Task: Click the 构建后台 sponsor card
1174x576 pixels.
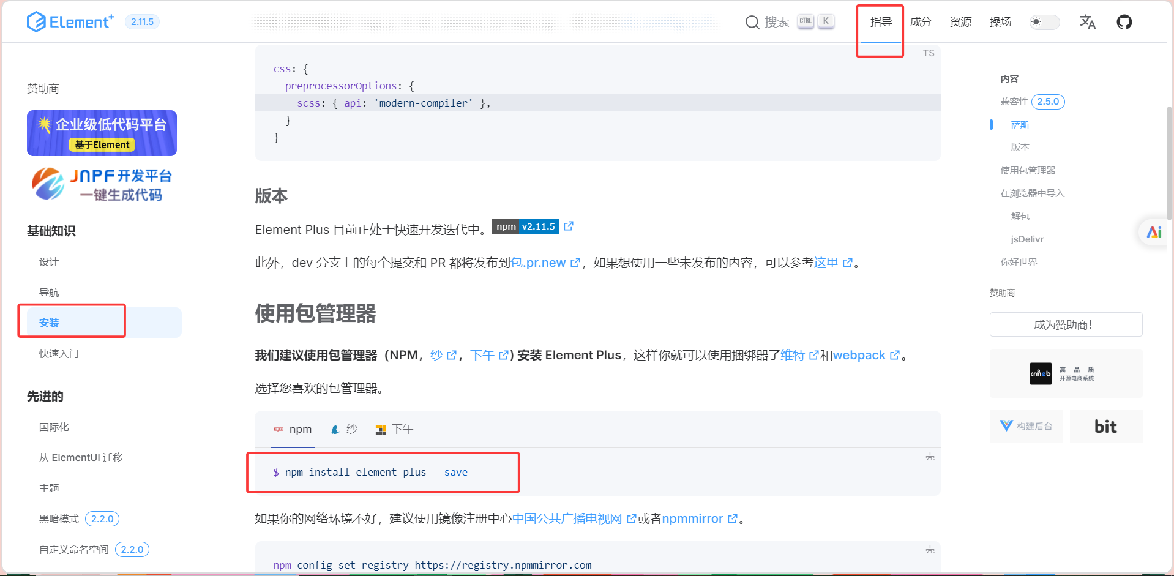Action: tap(1026, 426)
